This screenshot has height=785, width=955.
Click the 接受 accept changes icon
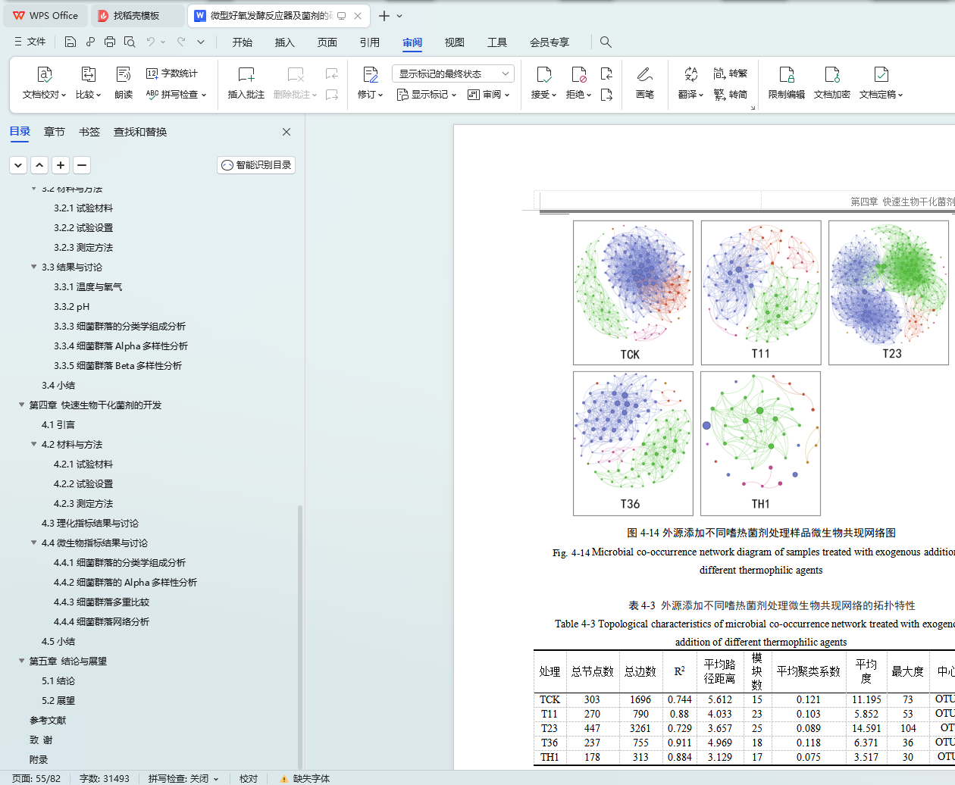(x=543, y=74)
